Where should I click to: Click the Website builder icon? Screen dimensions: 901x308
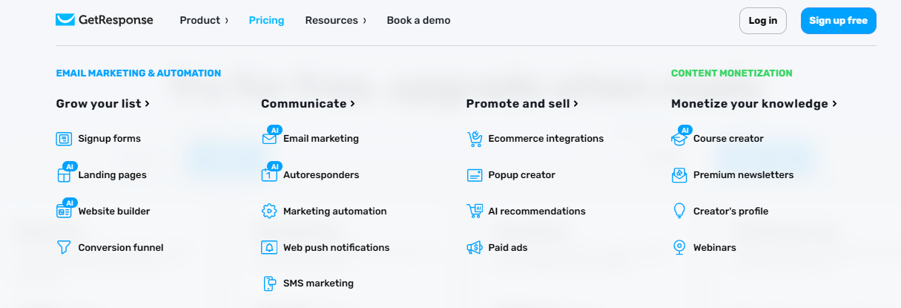[64, 212]
